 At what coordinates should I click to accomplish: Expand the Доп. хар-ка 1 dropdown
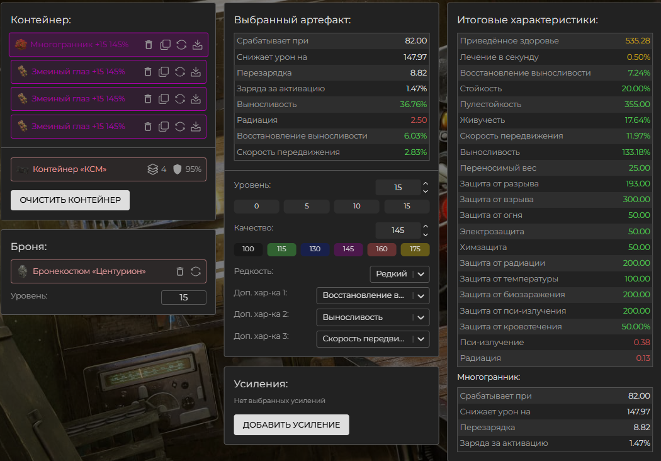coord(372,295)
